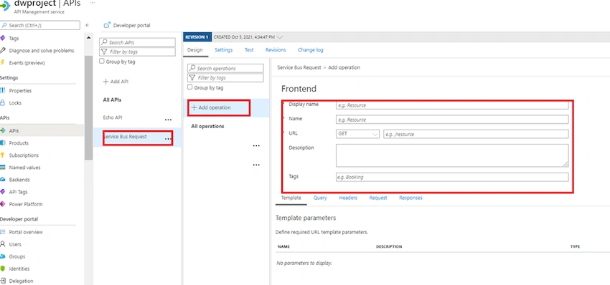
Task: Focus Filter by tags field in operations panel
Action: pyautogui.click(x=225, y=77)
